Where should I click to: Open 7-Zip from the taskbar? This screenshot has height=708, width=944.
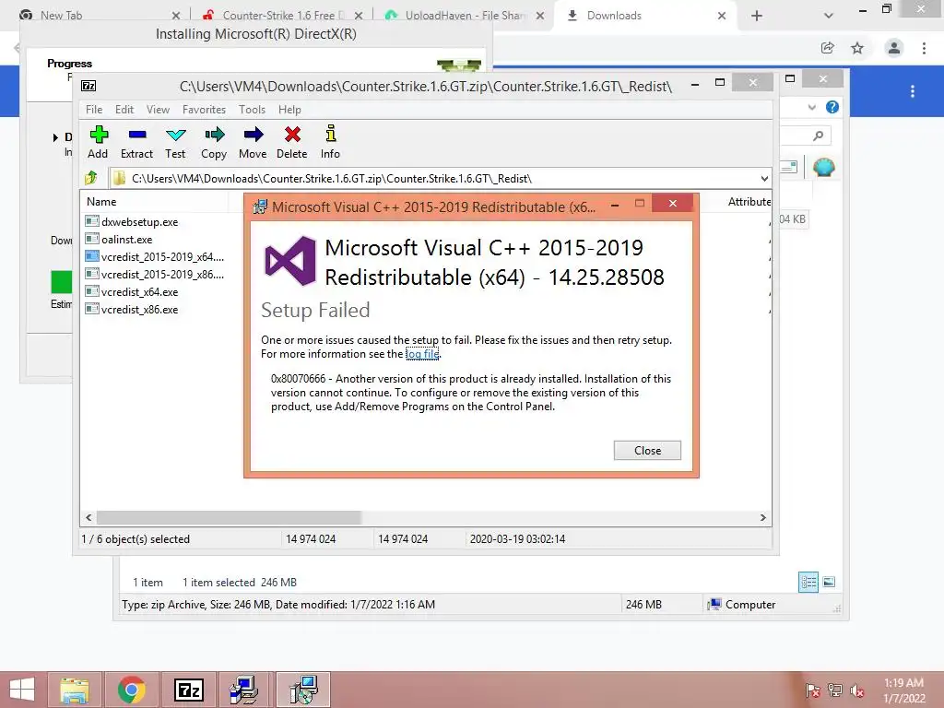click(x=188, y=690)
